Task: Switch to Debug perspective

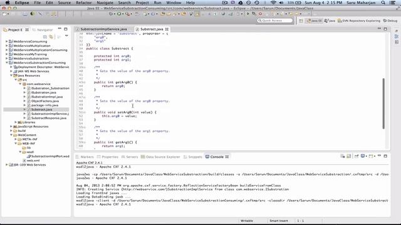Action: 390,21
